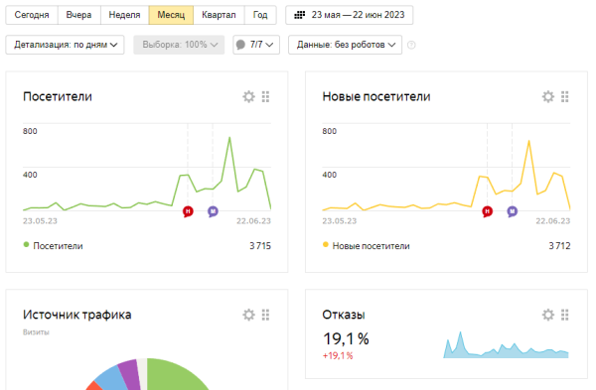Toggle the green Посетители legend item
The width and height of the screenshot is (596, 390).
[x=54, y=246]
